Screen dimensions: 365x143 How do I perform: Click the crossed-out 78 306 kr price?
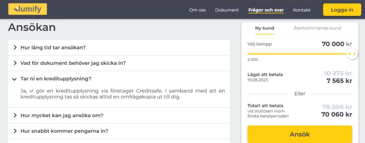coord(337,107)
